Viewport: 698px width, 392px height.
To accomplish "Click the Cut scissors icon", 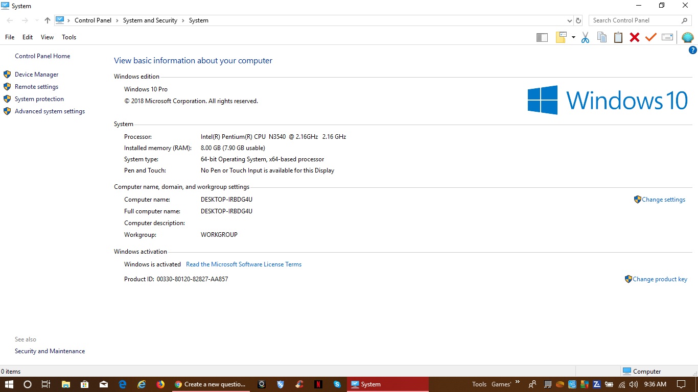I will coord(586,37).
